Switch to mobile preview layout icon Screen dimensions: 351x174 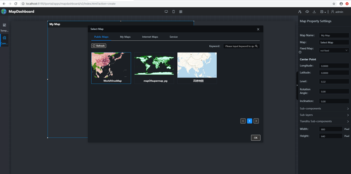[x=173, y=12]
